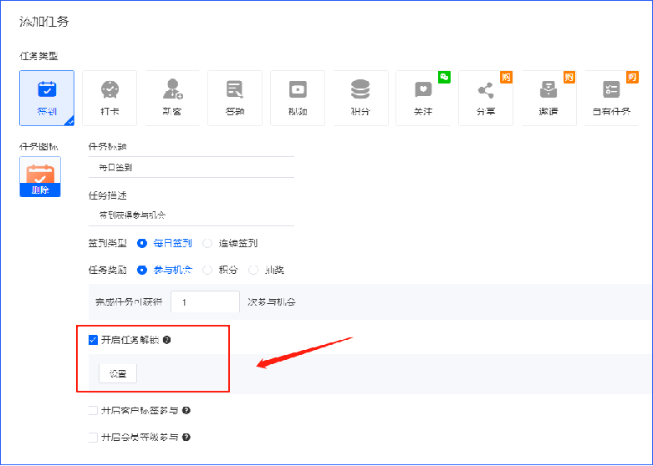This screenshot has height=466, width=653.
Task: Select 连续签到 sign-in type radio
Action: [x=207, y=243]
